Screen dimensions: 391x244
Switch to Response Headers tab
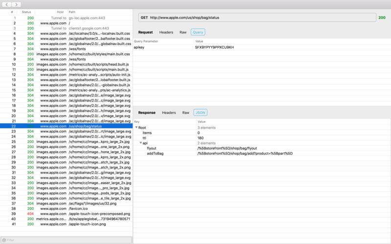[x=169, y=113]
